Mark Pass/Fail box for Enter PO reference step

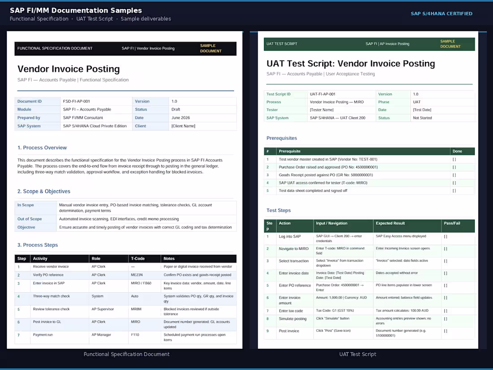coord(445,285)
